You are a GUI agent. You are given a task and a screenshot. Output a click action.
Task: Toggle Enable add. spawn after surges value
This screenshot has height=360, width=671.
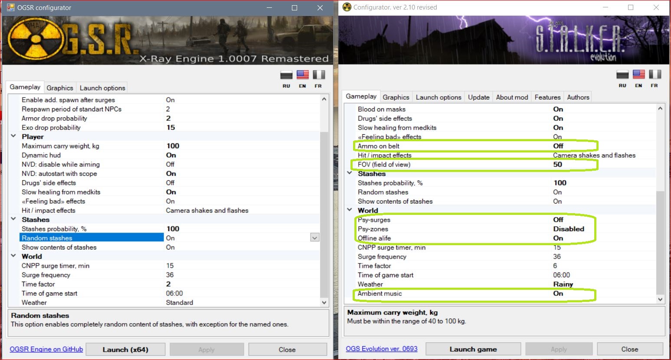coord(170,100)
